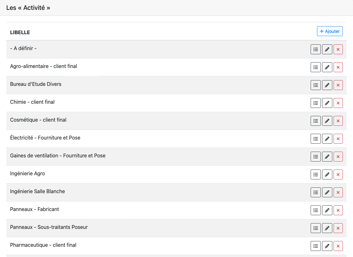The height and width of the screenshot is (257, 353).
Task: Edit the 'Ingénierie Agro' activity
Action: click(x=327, y=175)
